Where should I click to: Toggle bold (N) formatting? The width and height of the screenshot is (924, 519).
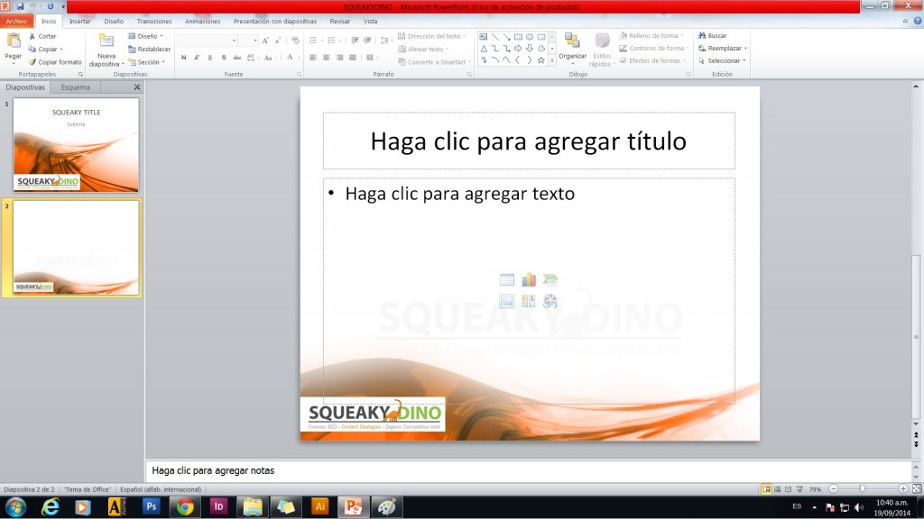point(184,58)
